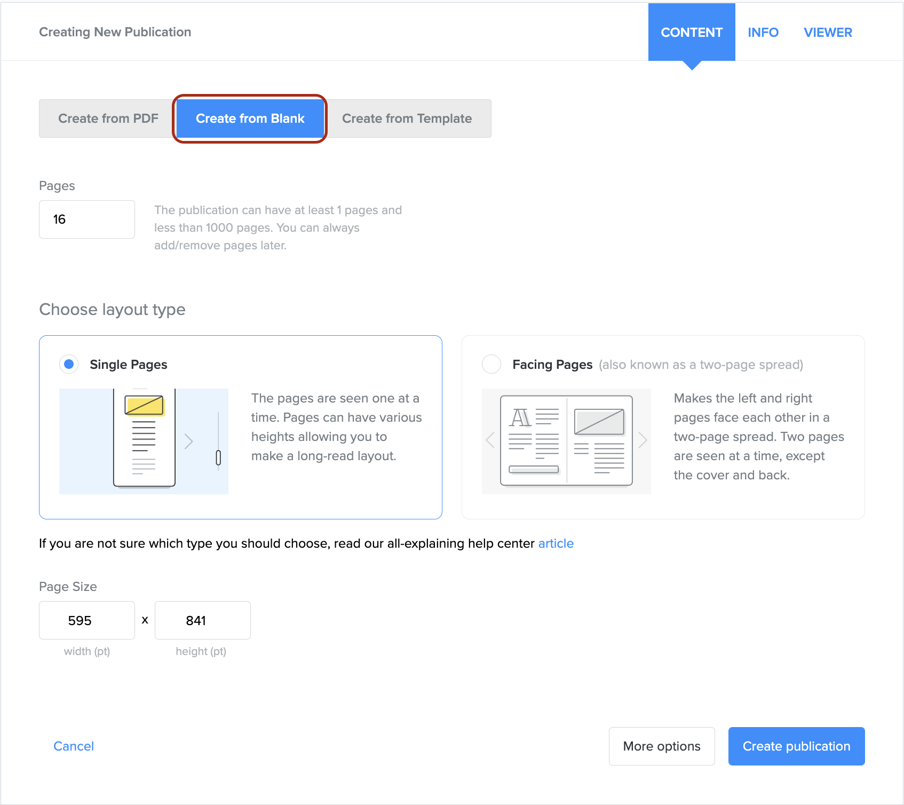Open the CONTENT tab
904x805 pixels.
tap(691, 33)
